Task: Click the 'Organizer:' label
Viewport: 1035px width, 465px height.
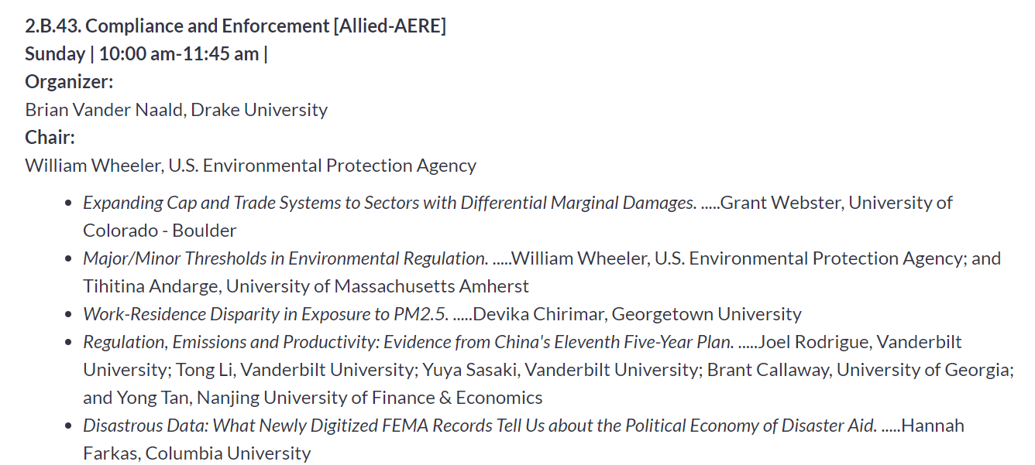Action: [x=69, y=81]
